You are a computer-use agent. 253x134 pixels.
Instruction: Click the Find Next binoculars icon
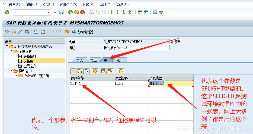pyautogui.click(x=104, y=12)
